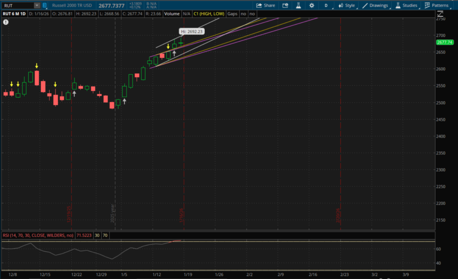Open the Drawings menu
This screenshot has height=279, width=458.
click(x=375, y=5)
